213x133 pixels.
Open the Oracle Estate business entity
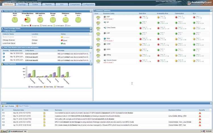(x=111, y=60)
